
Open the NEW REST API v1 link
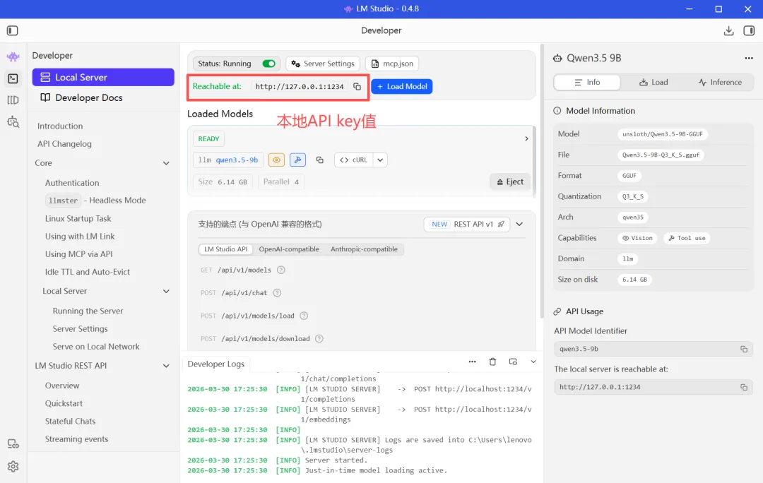(x=467, y=225)
